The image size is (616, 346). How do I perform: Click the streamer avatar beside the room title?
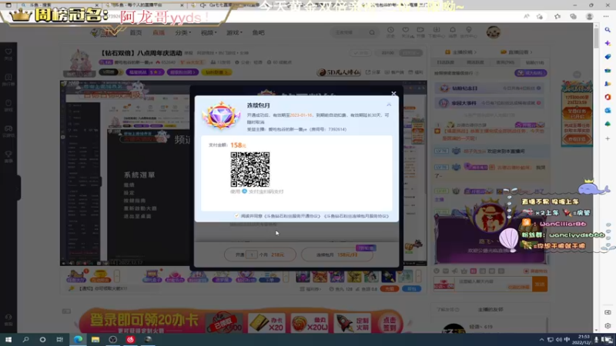tap(80, 62)
